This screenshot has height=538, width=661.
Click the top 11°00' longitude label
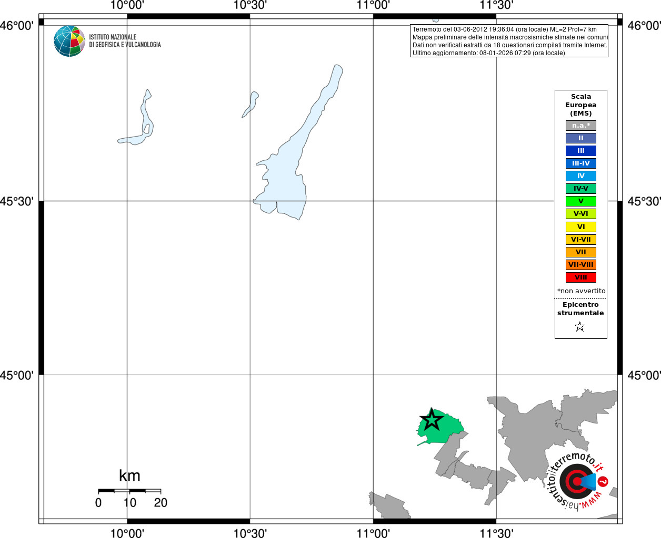[x=373, y=5]
